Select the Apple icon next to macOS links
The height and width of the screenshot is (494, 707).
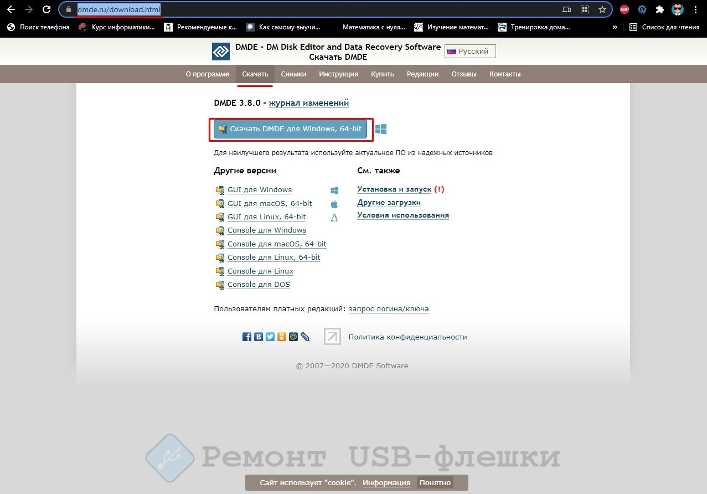[334, 204]
